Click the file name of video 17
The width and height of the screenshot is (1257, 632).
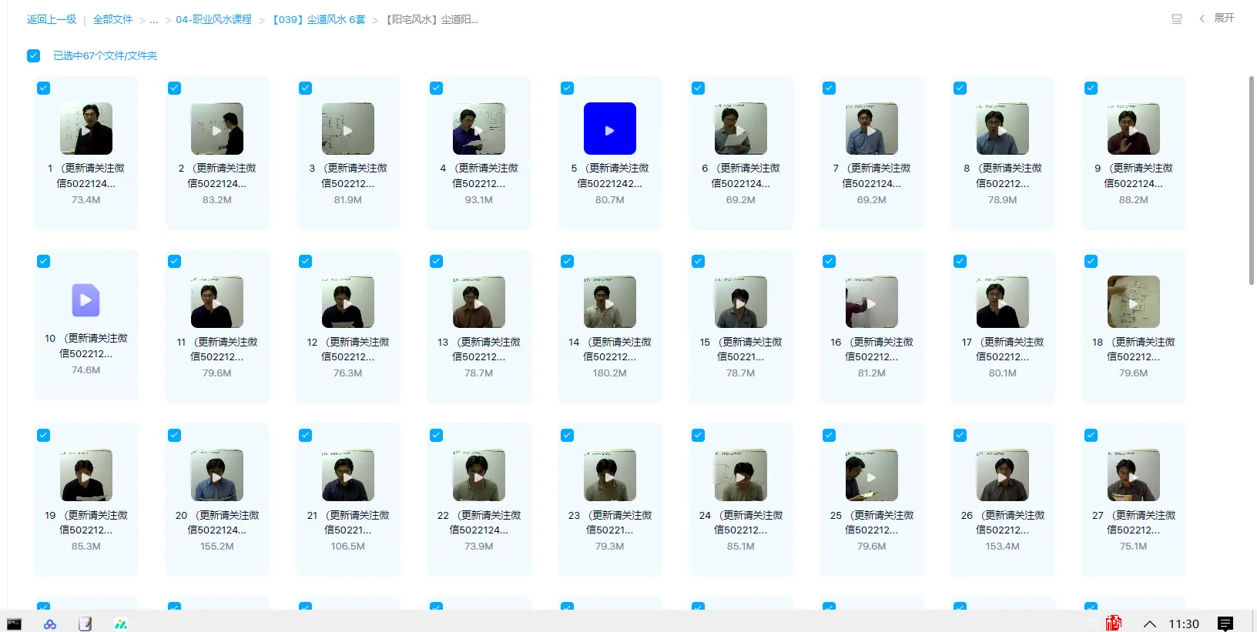[1003, 349]
